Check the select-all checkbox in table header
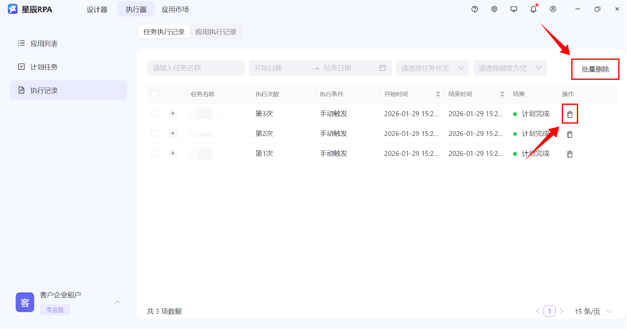 tap(154, 94)
